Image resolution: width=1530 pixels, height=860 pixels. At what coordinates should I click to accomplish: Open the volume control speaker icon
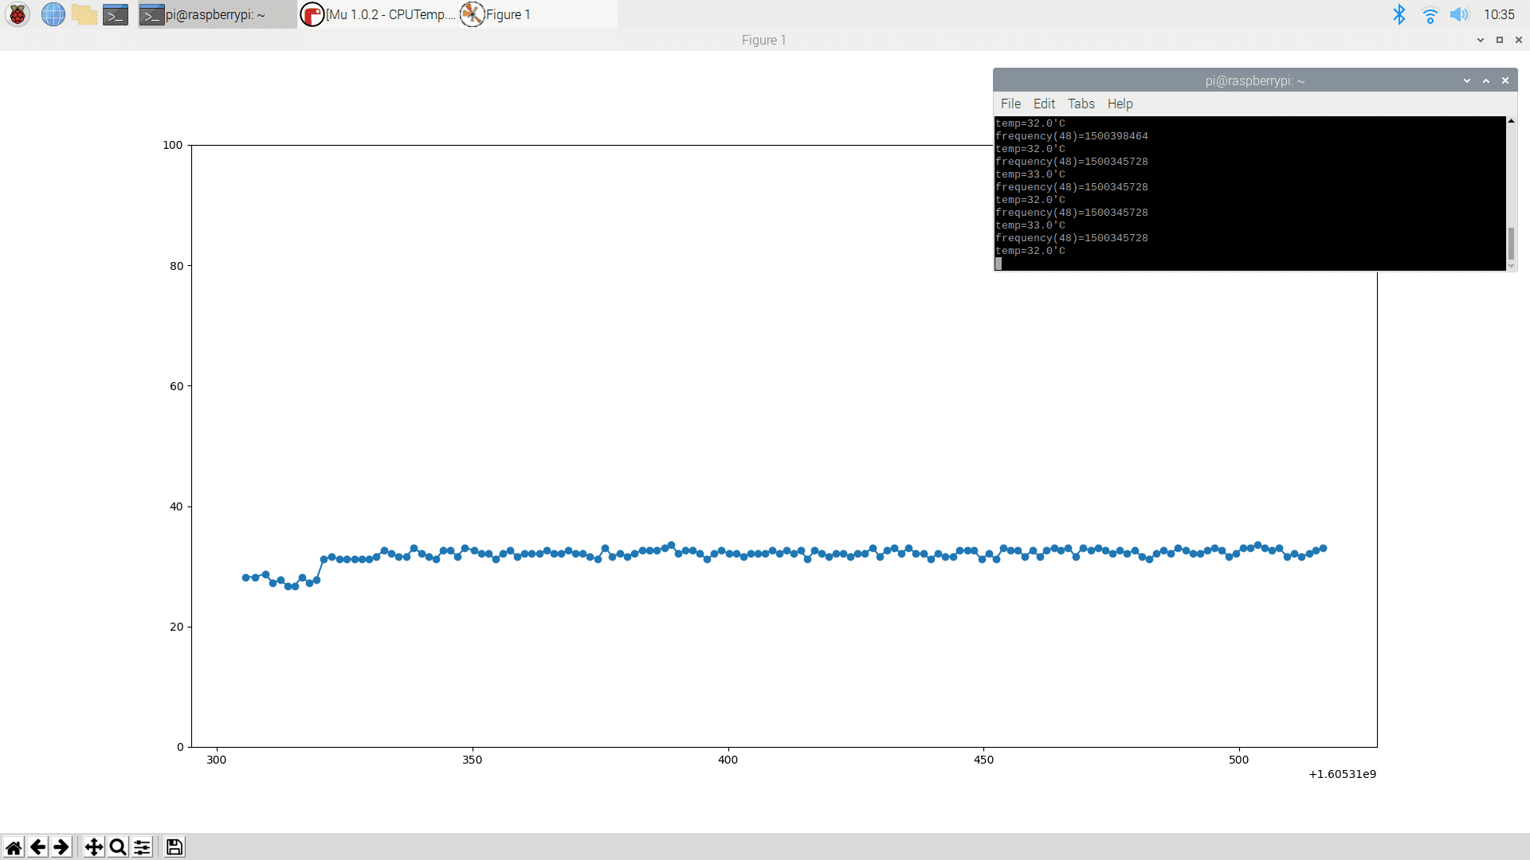(x=1459, y=14)
